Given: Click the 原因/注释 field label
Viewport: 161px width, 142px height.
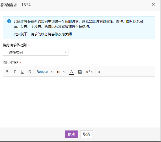Looking at the screenshot, I should pyautogui.click(x=10, y=63).
